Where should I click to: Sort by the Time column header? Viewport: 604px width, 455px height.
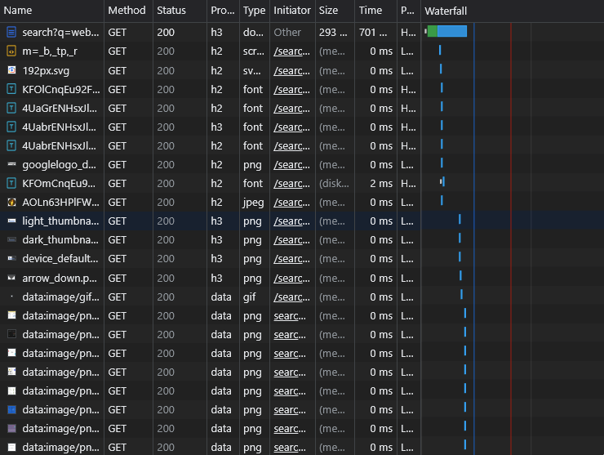[371, 11]
